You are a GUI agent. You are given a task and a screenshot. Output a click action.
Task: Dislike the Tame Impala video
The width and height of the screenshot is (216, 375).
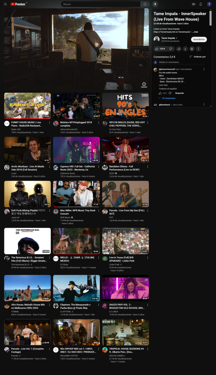tap(171, 49)
